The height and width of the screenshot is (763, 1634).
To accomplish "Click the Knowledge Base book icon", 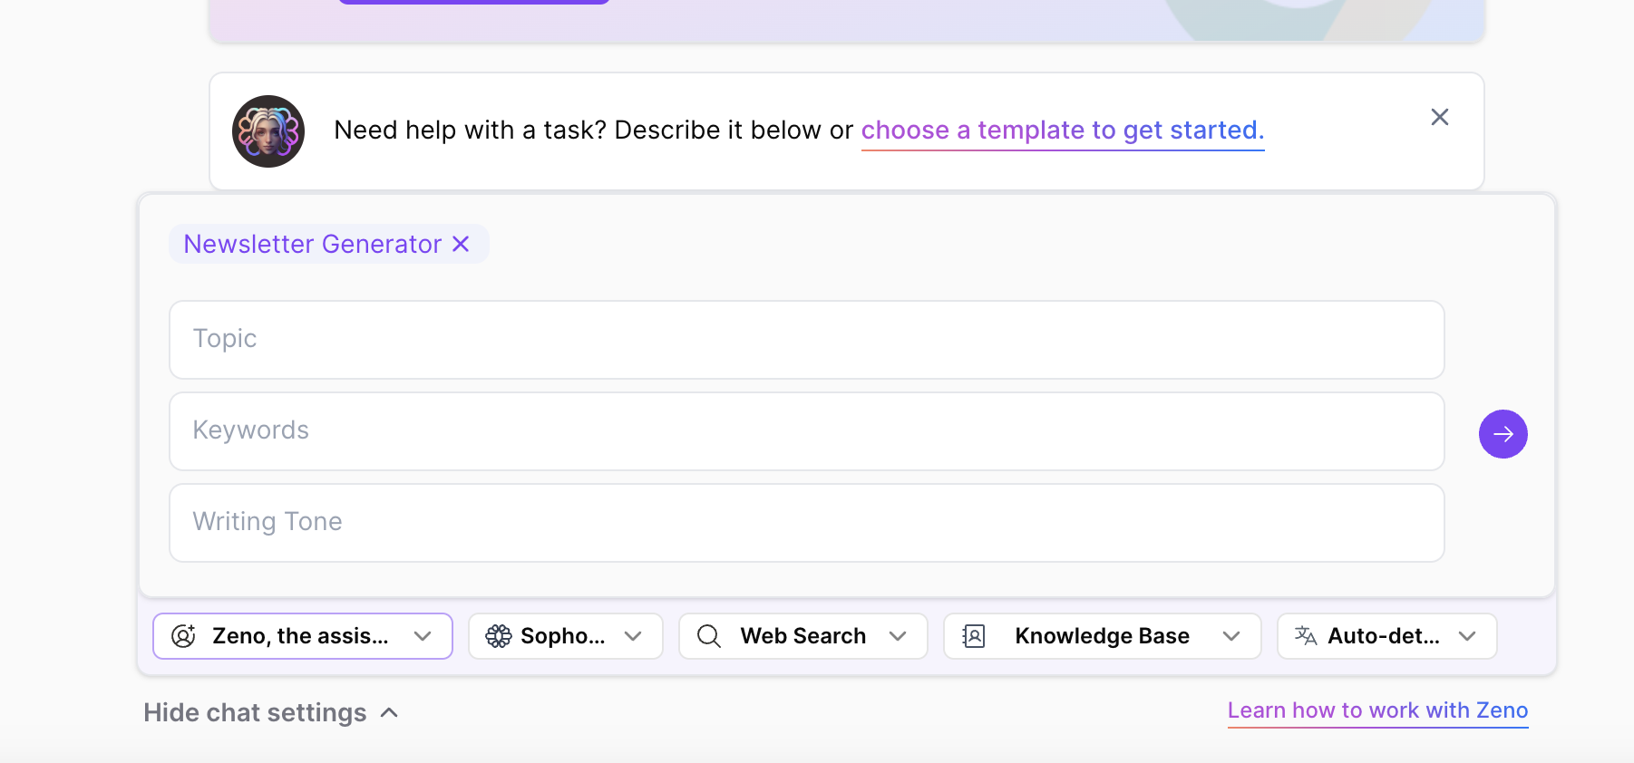I will [x=974, y=636].
